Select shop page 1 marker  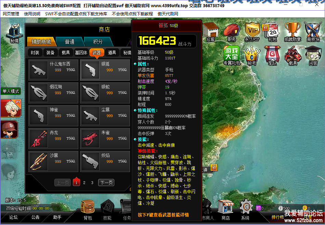pos(76,182)
